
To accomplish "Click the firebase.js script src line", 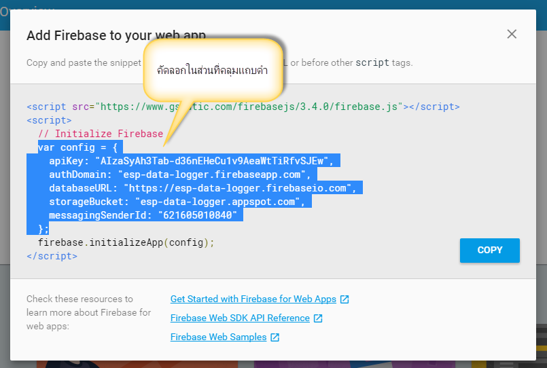I will click(243, 107).
